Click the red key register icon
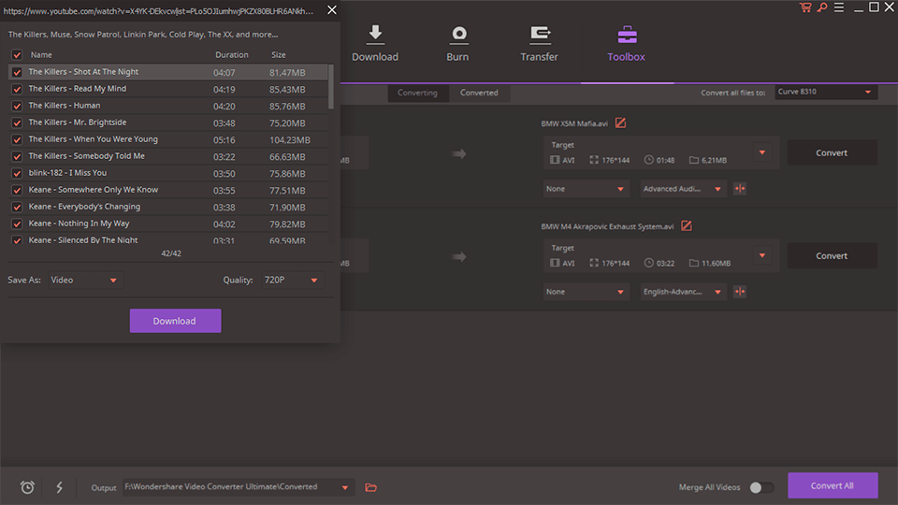 pyautogui.click(x=822, y=7)
